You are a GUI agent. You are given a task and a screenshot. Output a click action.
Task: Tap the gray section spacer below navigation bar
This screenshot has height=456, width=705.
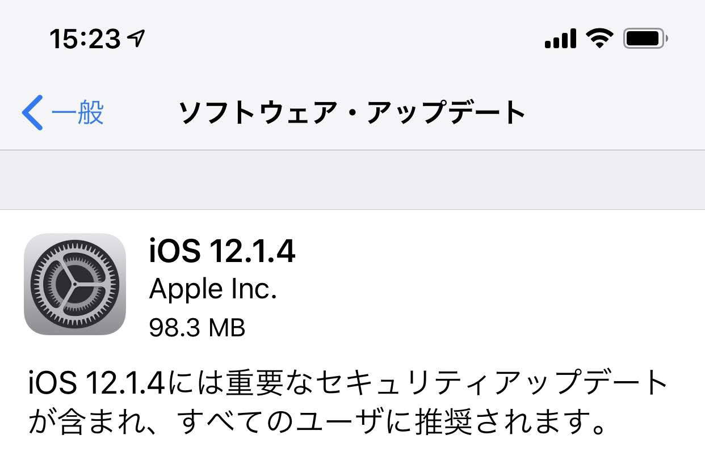coord(352,180)
